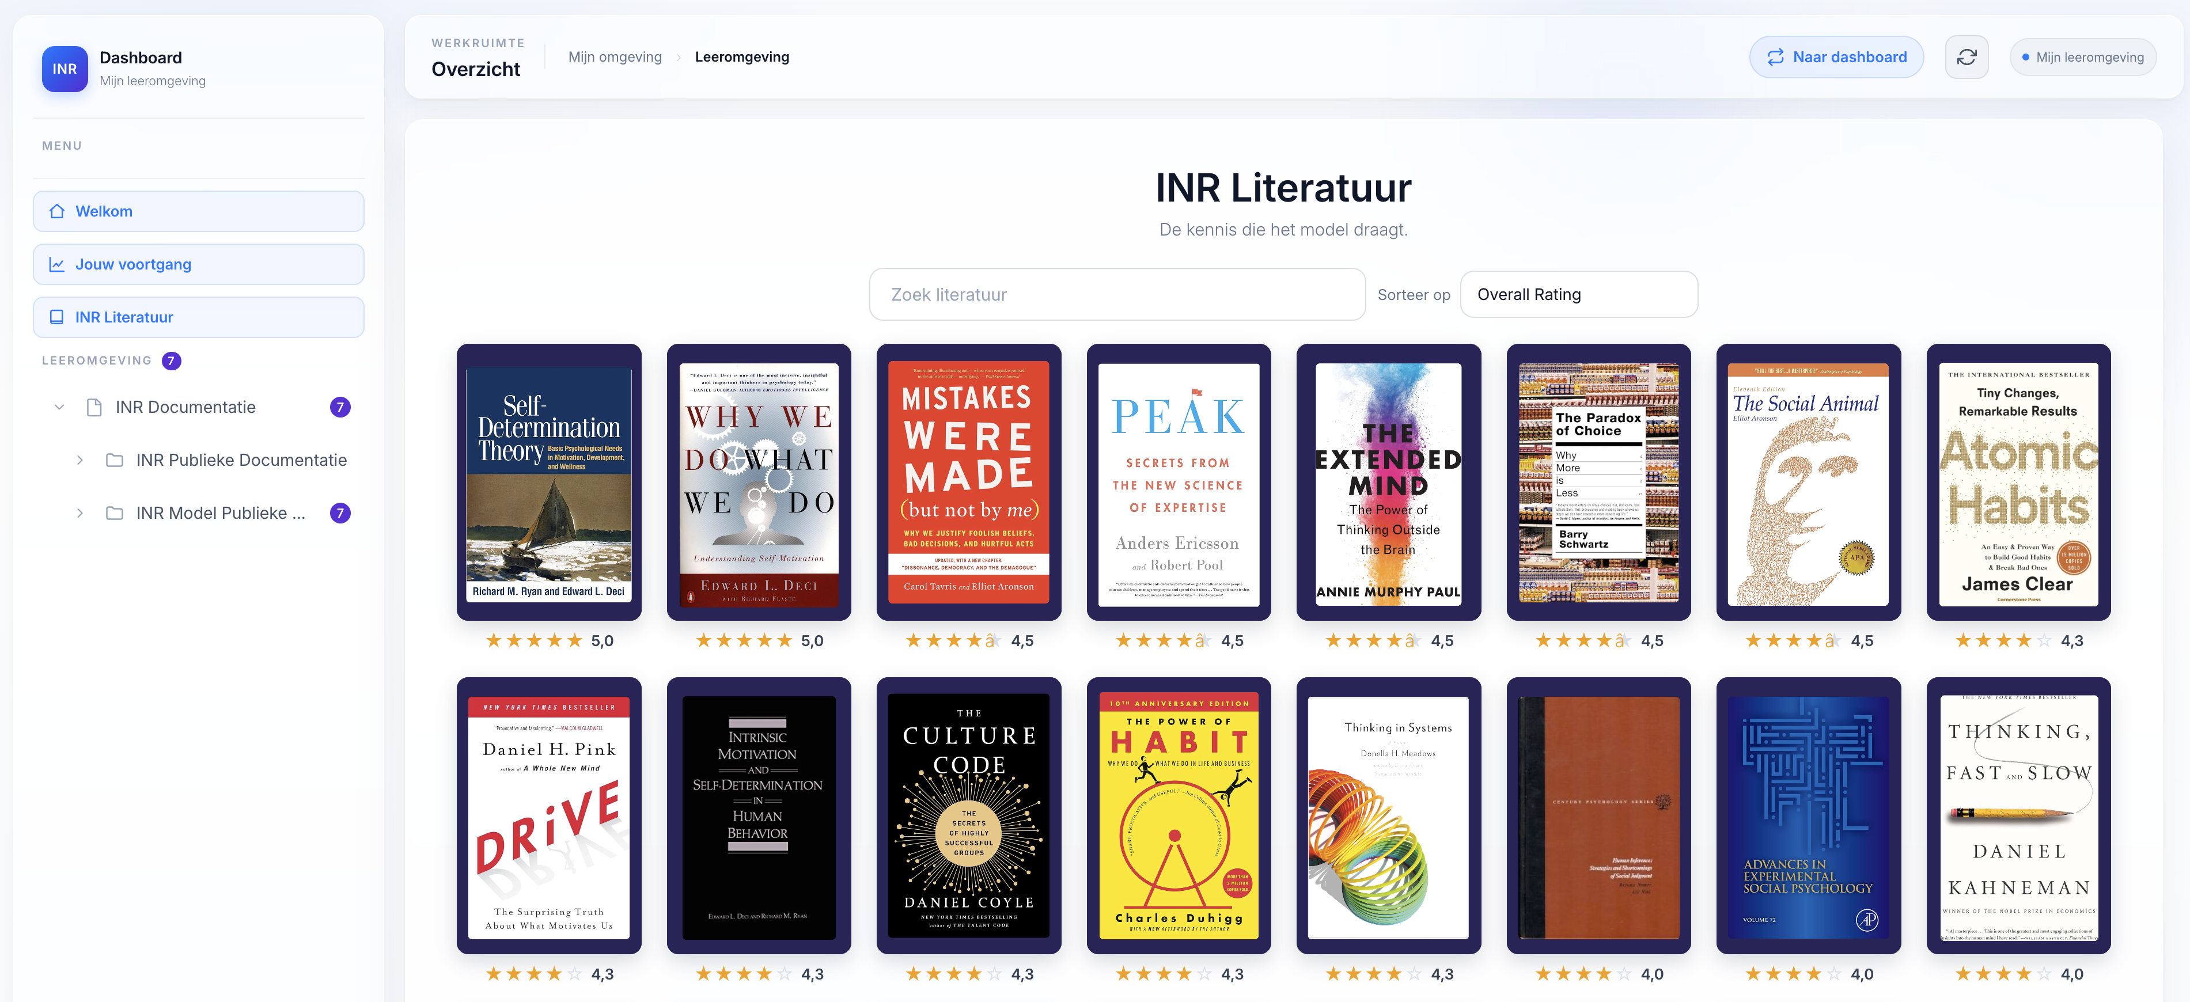Click Overzicht header title
Image resolution: width=2190 pixels, height=1002 pixels.
pos(476,70)
